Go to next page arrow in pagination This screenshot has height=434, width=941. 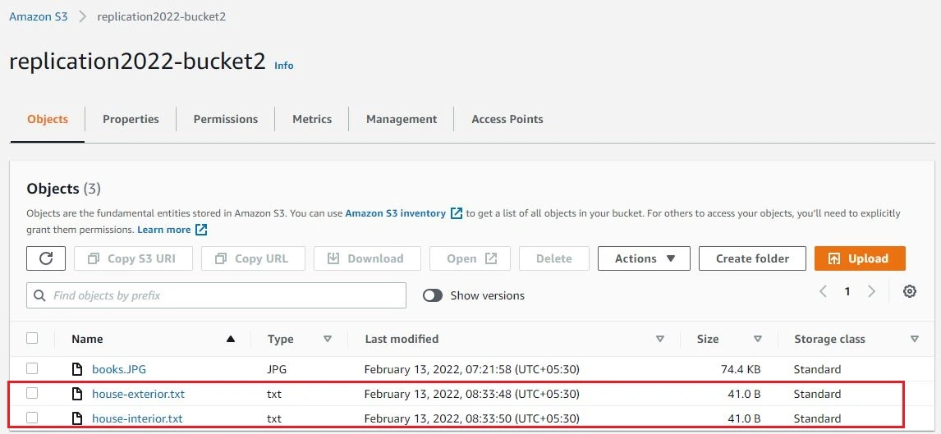871,291
